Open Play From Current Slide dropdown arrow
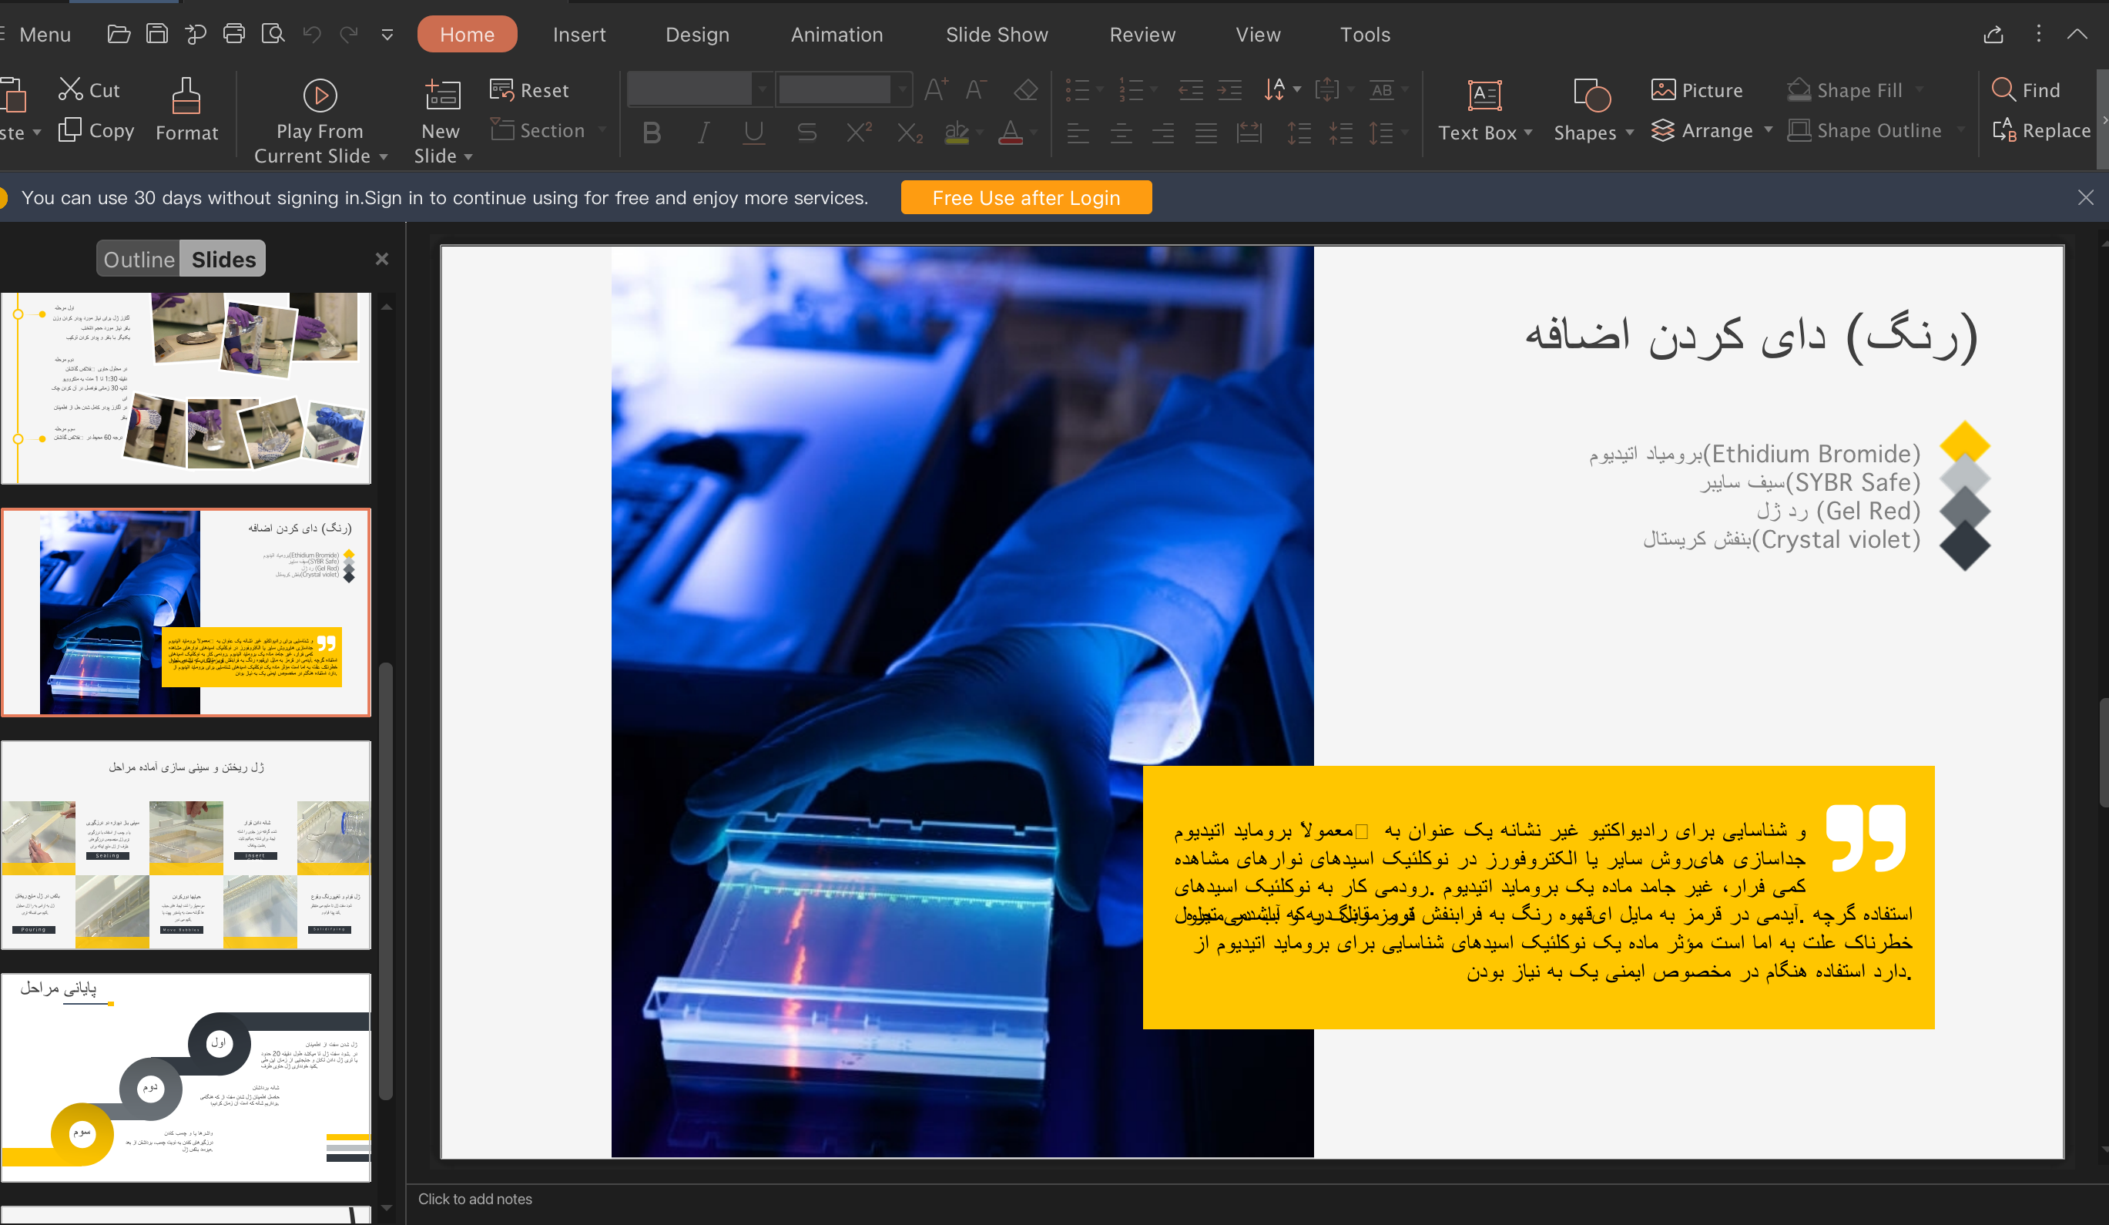Screen dimensions: 2109x1225 tap(384, 156)
